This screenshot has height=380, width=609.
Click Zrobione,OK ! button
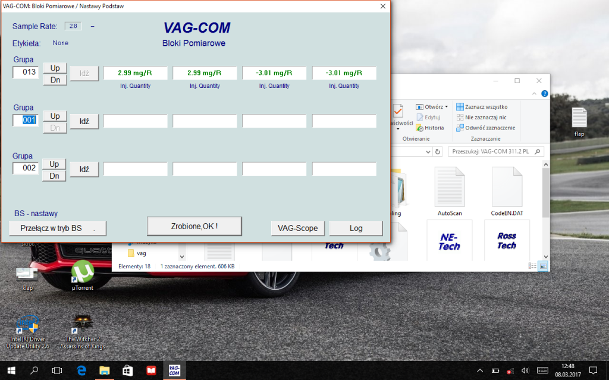pyautogui.click(x=194, y=226)
